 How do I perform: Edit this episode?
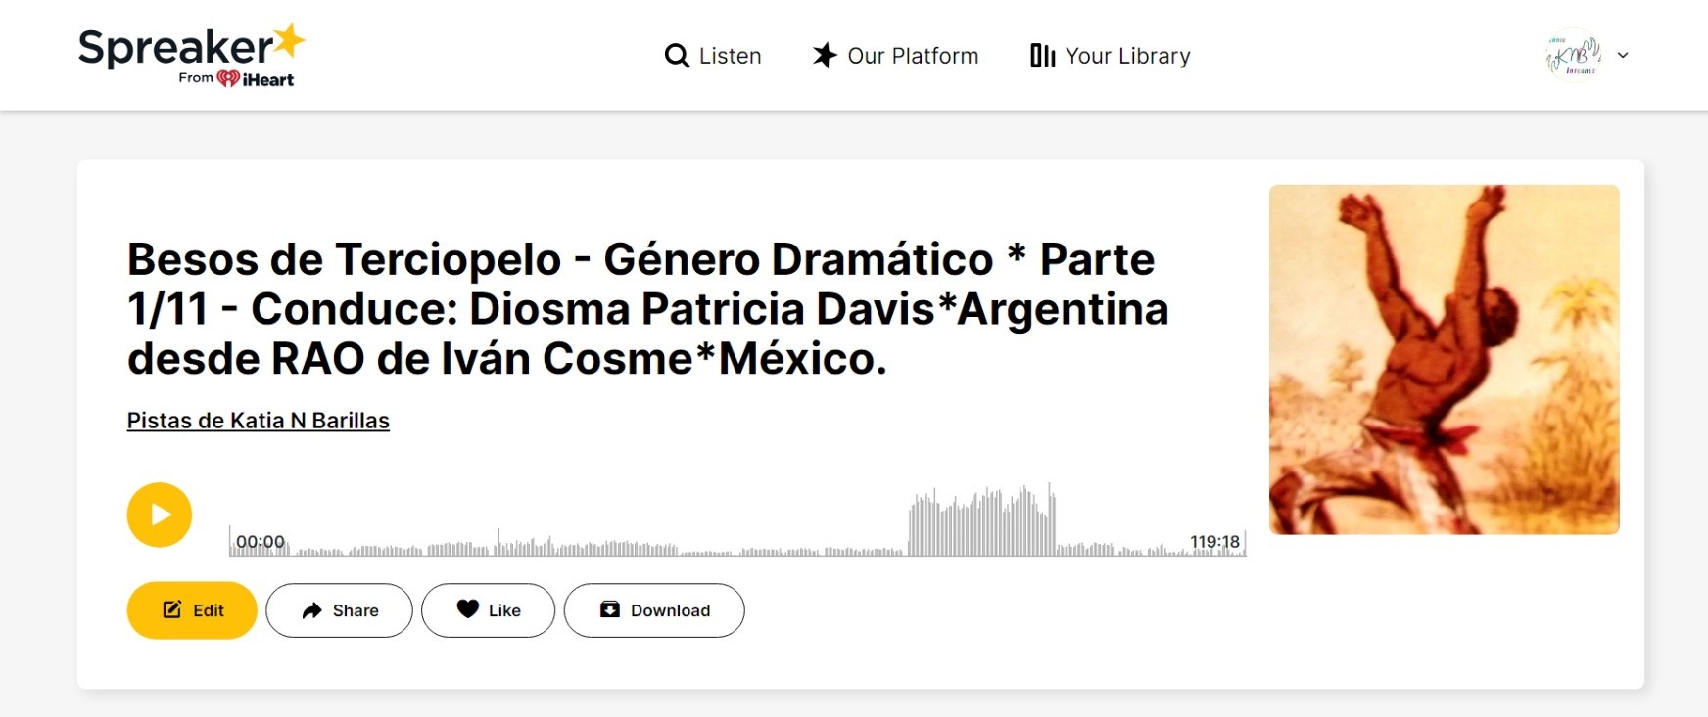coord(192,610)
